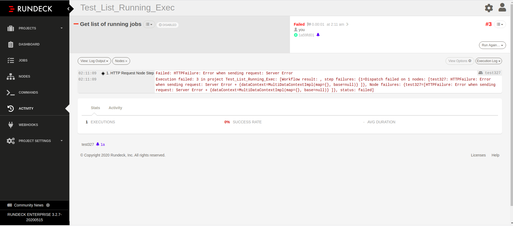The width and height of the screenshot is (513, 226).
Task: Click the test327 name below stats
Action: pos(88,144)
